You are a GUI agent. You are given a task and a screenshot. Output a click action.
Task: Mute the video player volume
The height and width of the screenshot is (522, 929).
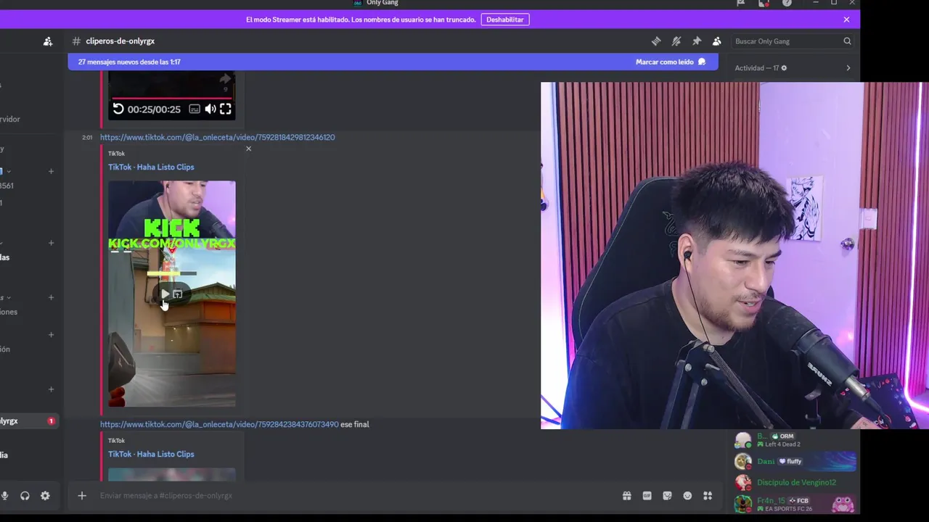click(210, 109)
